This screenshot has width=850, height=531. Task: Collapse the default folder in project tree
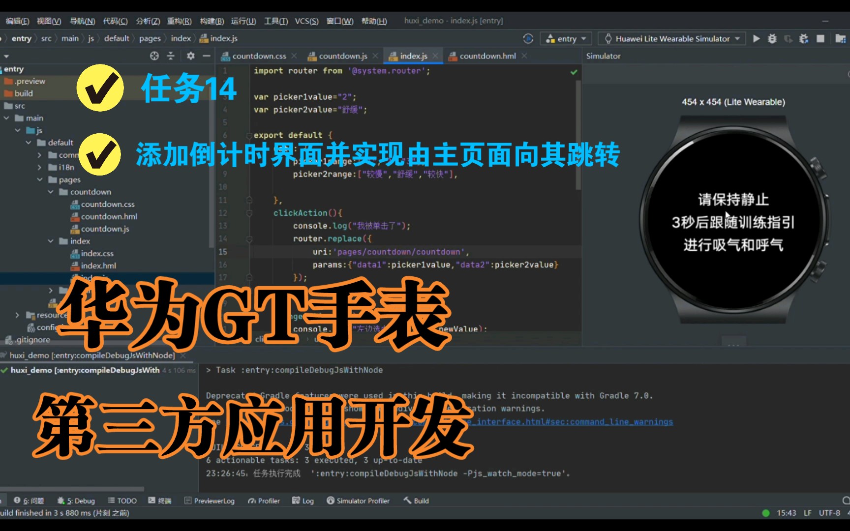[x=29, y=143]
